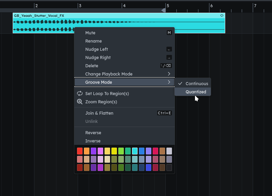272x196 pixels.
Task: Click the loop end marker triangle near bar 5
Action: tap(164, 10)
